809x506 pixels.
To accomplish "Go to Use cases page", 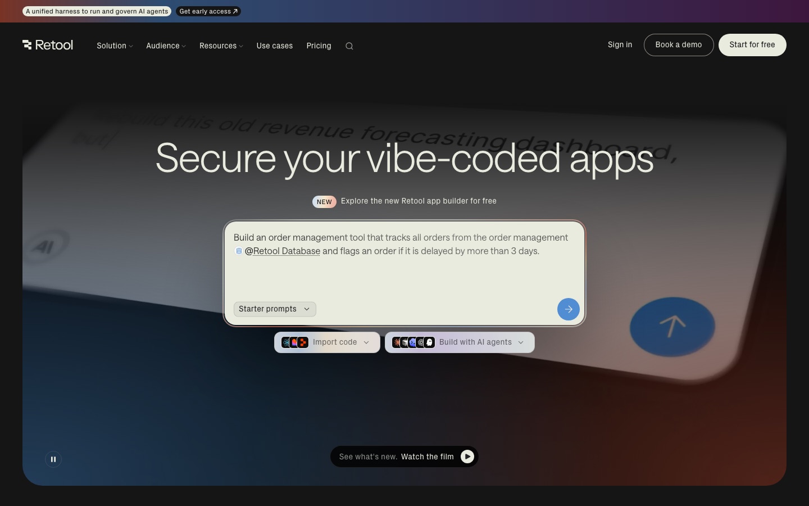I will pyautogui.click(x=275, y=46).
